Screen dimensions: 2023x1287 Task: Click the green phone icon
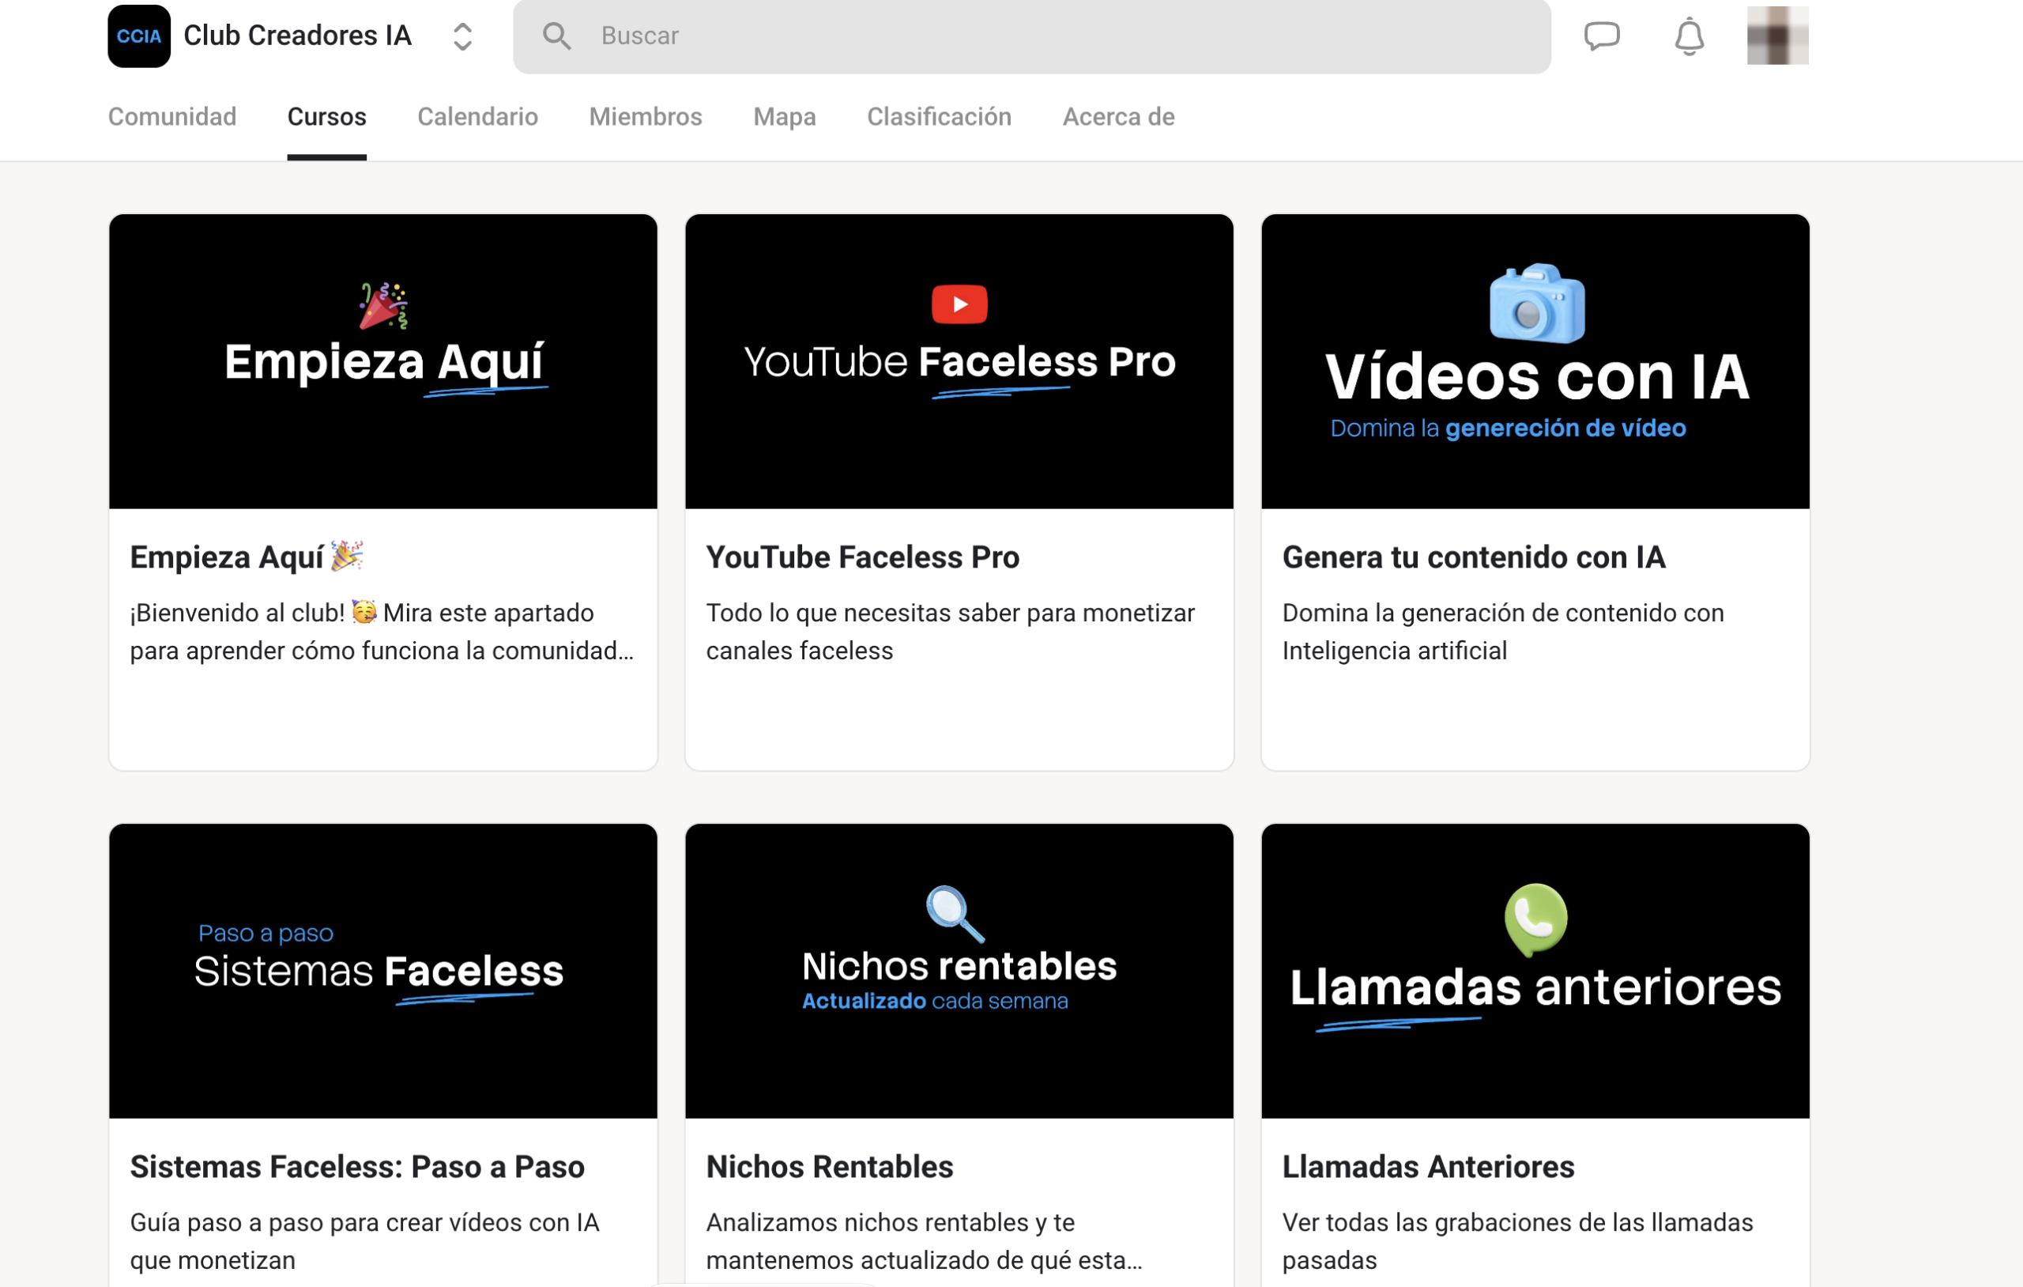coord(1535,919)
